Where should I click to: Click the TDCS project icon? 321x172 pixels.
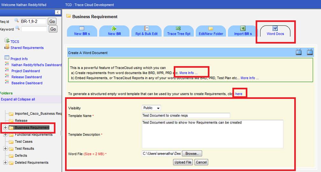pos(7,41)
